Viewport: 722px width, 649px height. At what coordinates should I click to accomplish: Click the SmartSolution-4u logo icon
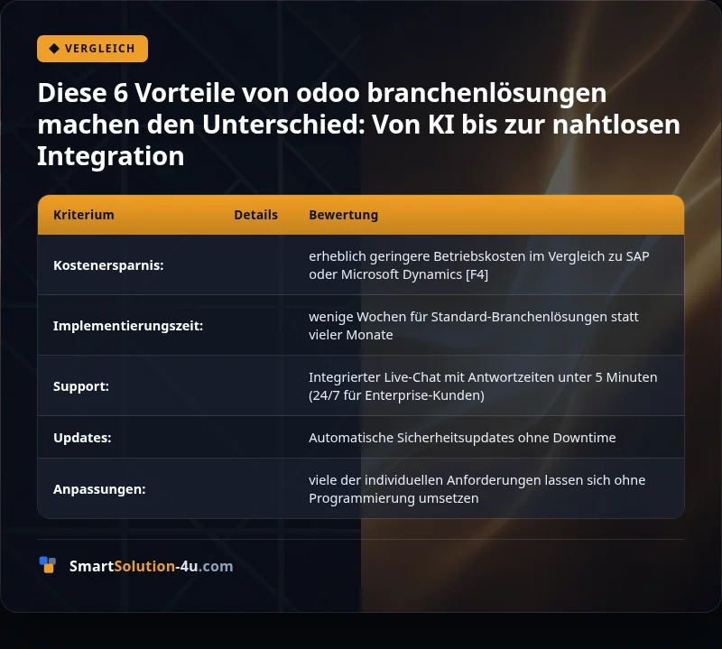(x=48, y=565)
